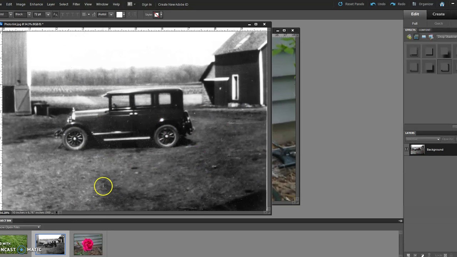
Task: Select the Full edit mode tab
Action: pos(415,24)
